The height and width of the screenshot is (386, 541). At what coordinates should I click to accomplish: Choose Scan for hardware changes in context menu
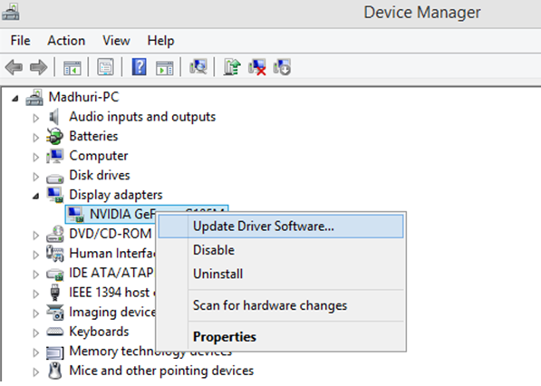coord(281,305)
